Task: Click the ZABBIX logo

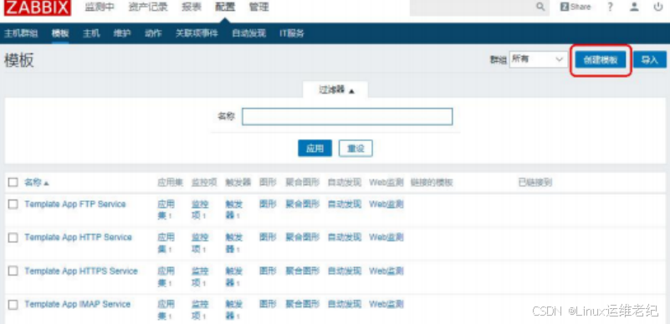Action: (x=38, y=8)
